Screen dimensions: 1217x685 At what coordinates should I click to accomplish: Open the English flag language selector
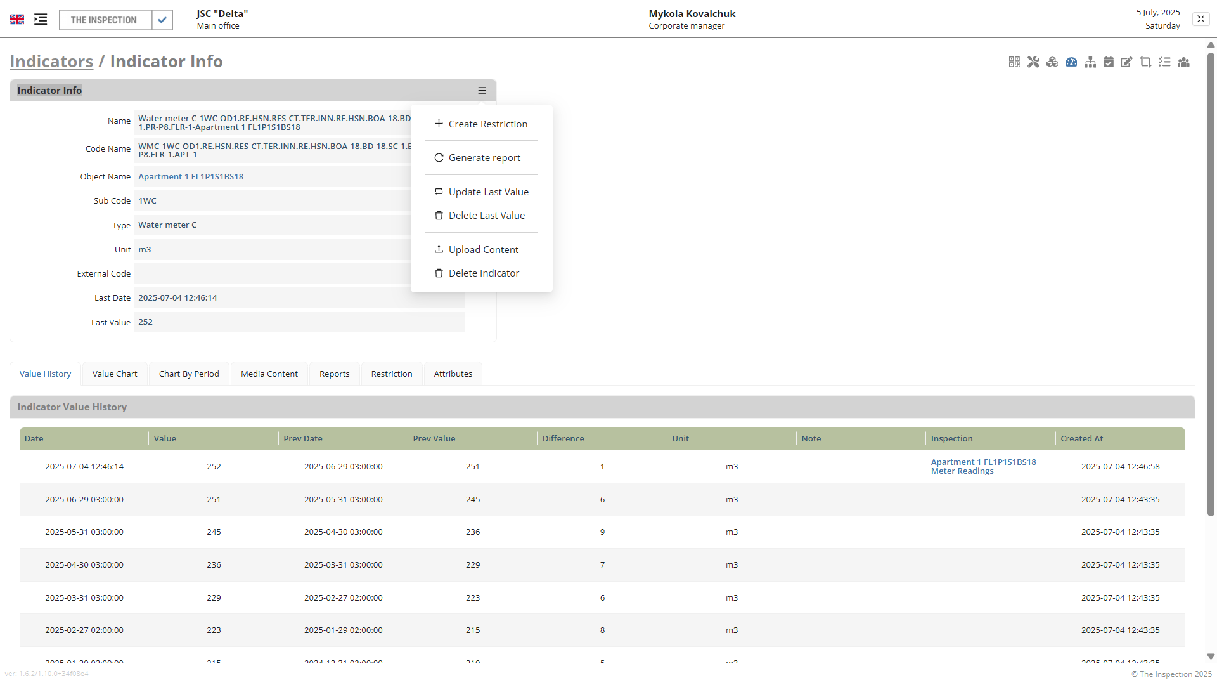pos(17,20)
